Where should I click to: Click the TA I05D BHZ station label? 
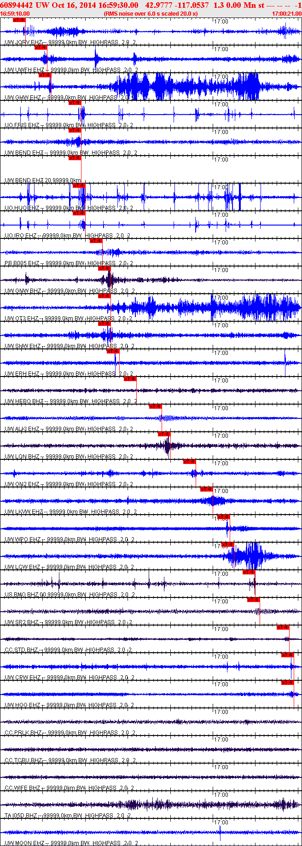coord(68,816)
